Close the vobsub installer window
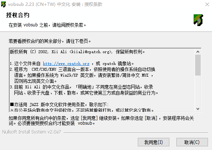This screenshot has height=150, width=212. 207,4
